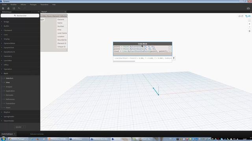The height and width of the screenshot is (141, 252).
Task: Click the Windows Start button
Action: (x=4, y=139)
